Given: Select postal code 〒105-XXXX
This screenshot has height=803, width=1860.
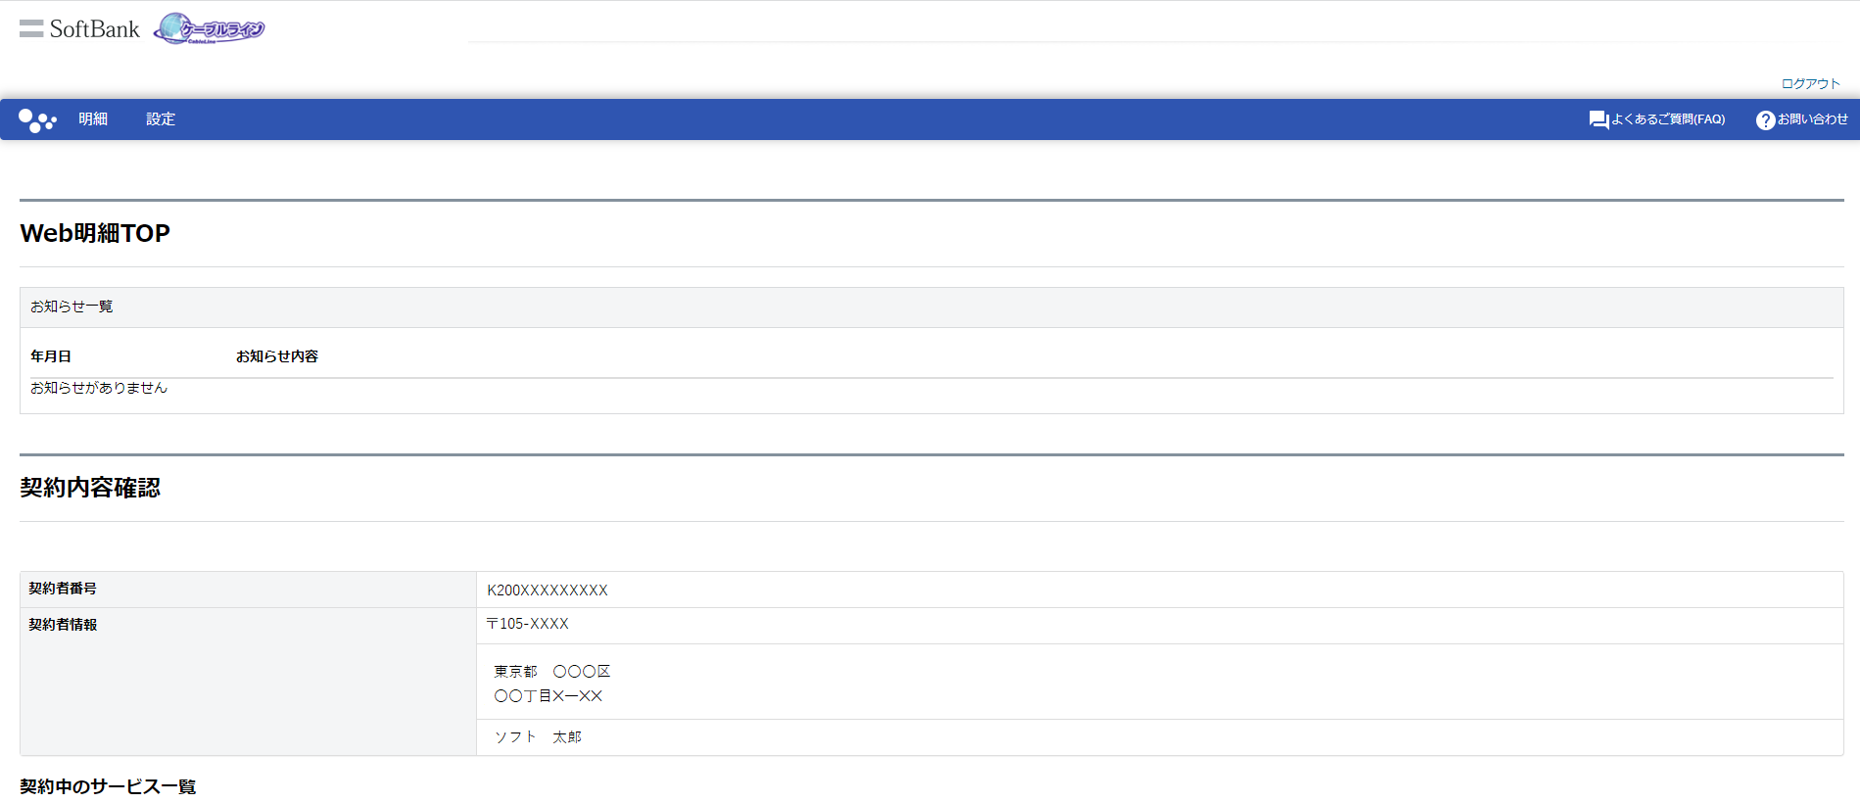Looking at the screenshot, I should tap(527, 624).
